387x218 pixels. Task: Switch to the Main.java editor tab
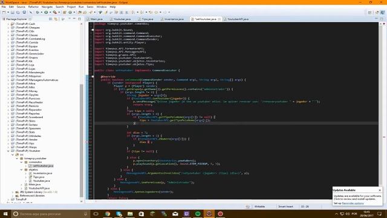pos(96,19)
